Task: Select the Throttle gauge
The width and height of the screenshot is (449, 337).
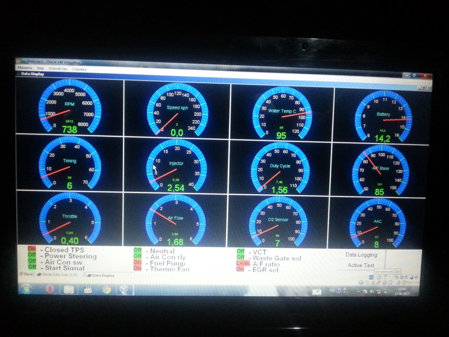Action: (x=70, y=218)
